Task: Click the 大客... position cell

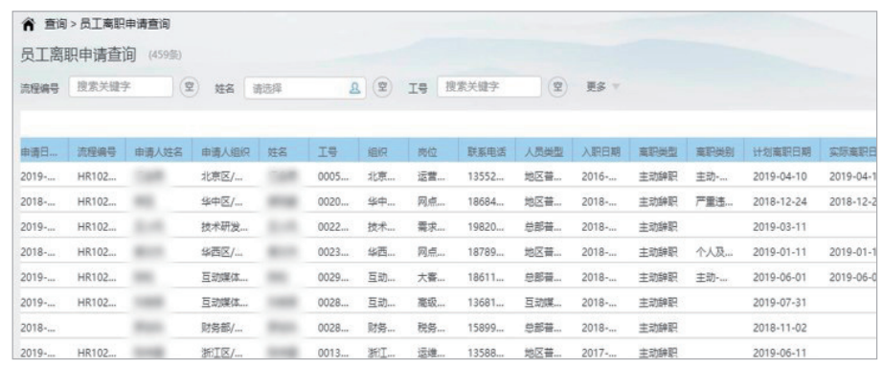Action: coord(431,277)
